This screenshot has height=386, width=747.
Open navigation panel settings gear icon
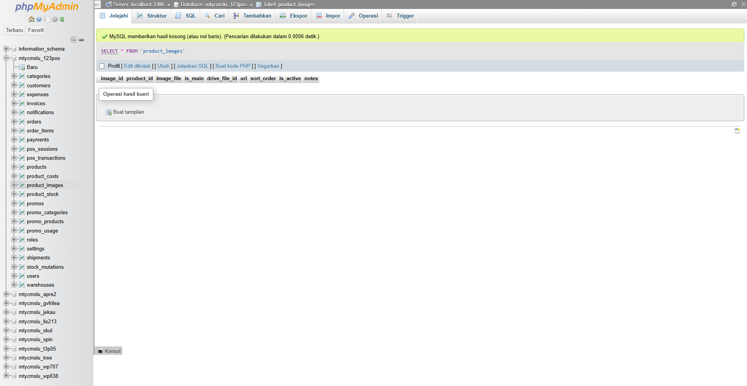[54, 19]
